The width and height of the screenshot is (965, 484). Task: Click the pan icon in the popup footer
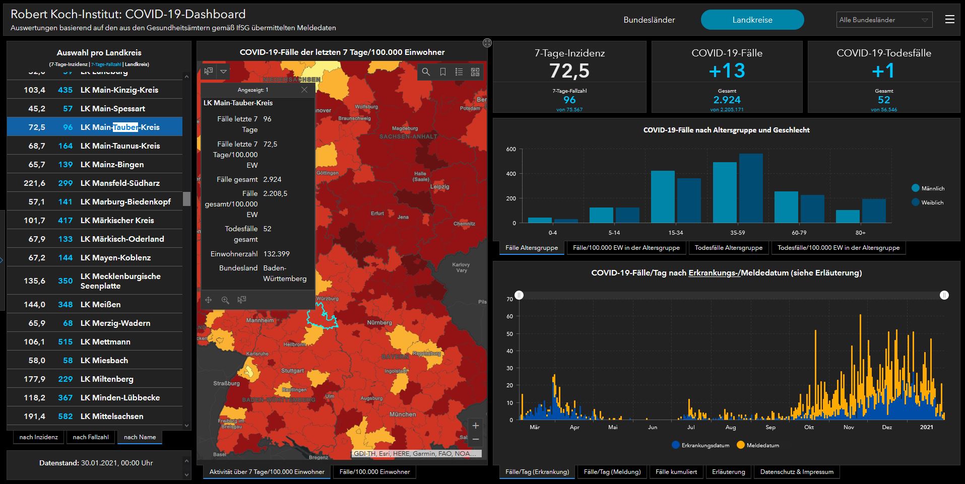click(x=209, y=300)
